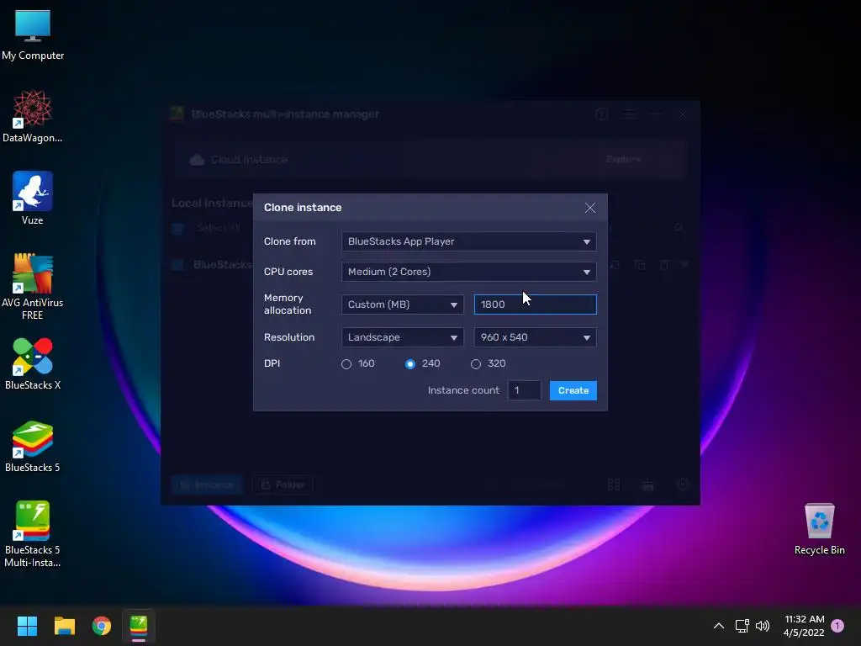
Task: Open the volume control in tray
Action: pos(763,626)
